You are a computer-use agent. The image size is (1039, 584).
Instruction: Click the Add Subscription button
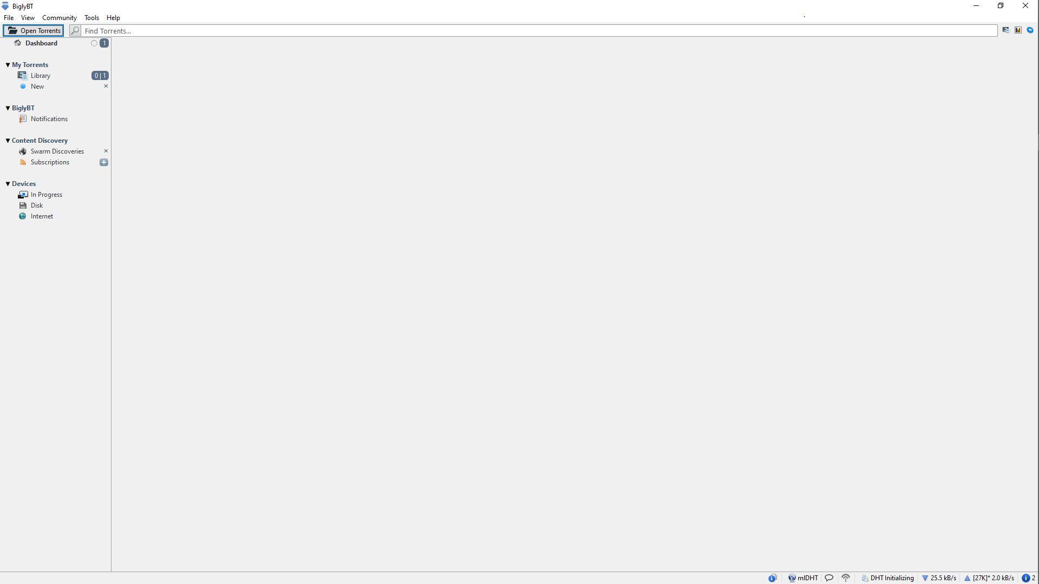(x=104, y=162)
